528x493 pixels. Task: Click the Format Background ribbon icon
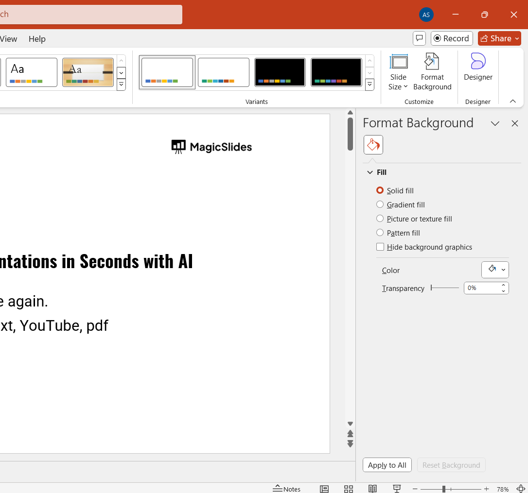tap(432, 72)
